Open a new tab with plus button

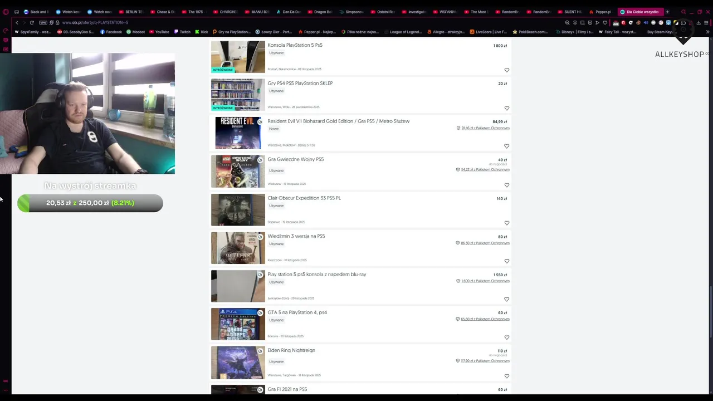(667, 12)
